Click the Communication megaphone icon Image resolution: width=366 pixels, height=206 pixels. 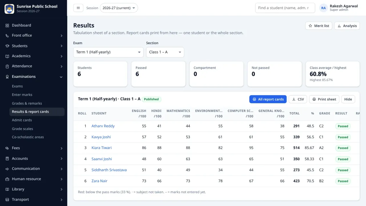(7, 169)
